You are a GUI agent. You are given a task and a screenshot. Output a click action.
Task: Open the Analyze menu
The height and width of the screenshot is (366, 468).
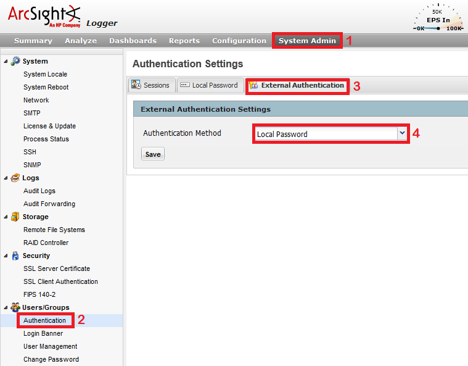pyautogui.click(x=81, y=41)
